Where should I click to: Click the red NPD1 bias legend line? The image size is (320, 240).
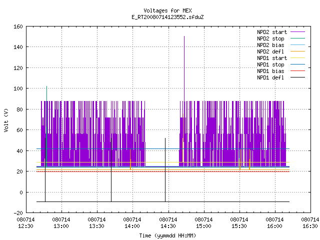tap(297, 71)
